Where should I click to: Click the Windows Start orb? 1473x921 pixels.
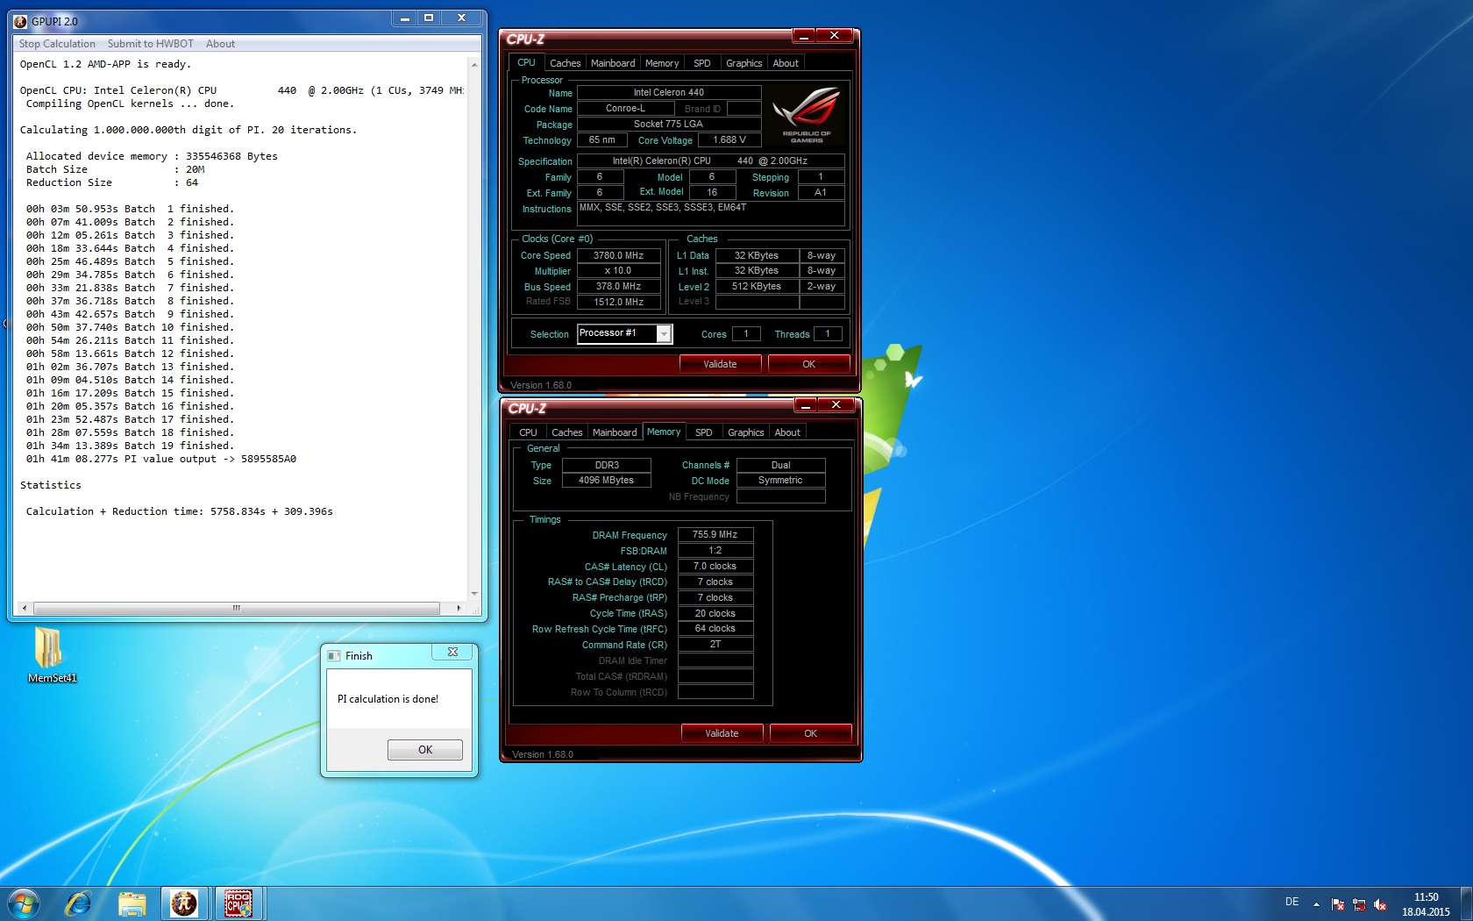[x=24, y=903]
